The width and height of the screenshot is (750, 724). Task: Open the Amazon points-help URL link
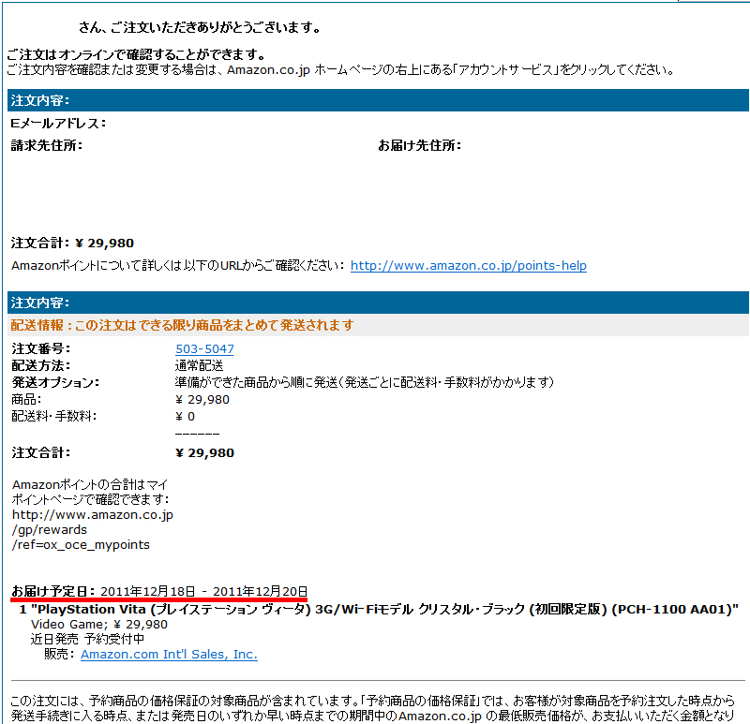(468, 266)
